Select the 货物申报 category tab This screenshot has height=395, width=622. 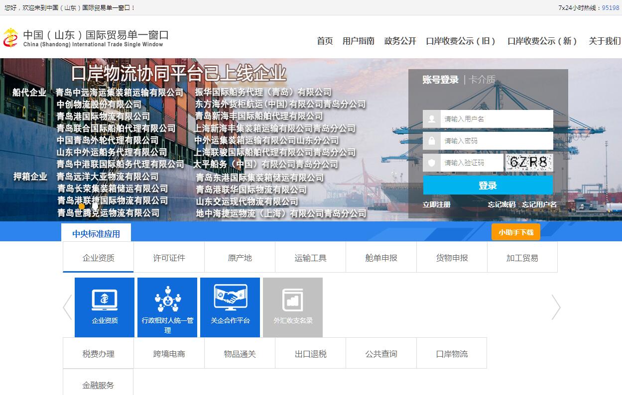click(452, 258)
